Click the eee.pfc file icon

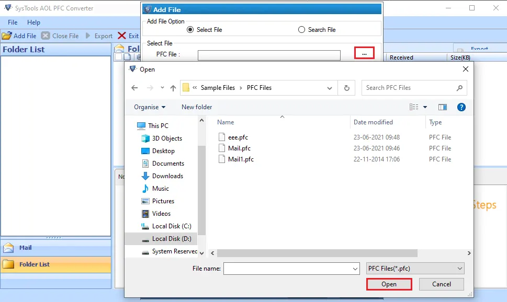pos(221,137)
